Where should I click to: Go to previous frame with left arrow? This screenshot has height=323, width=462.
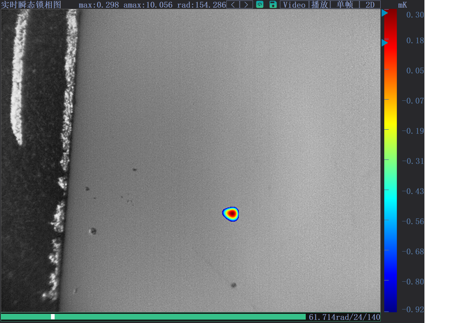point(233,4)
